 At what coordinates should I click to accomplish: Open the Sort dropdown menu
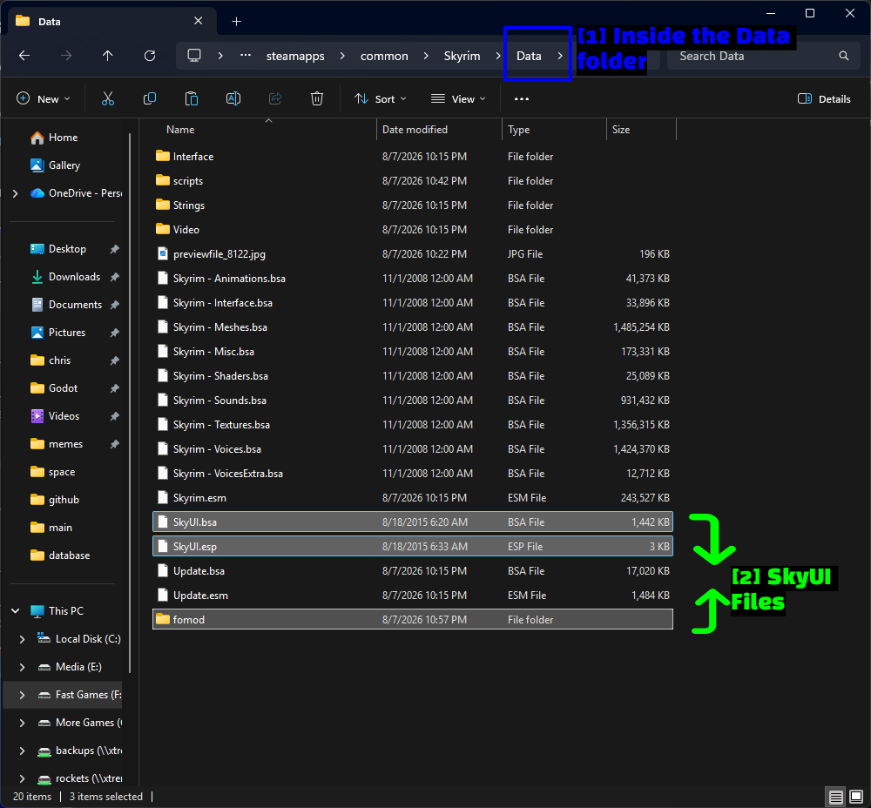pyautogui.click(x=381, y=99)
